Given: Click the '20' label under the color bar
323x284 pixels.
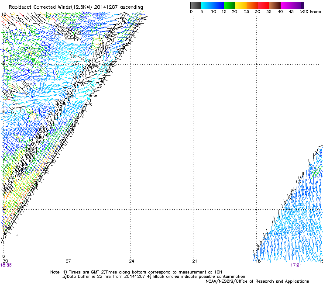Looking at the screenshot, I should point(234,12).
